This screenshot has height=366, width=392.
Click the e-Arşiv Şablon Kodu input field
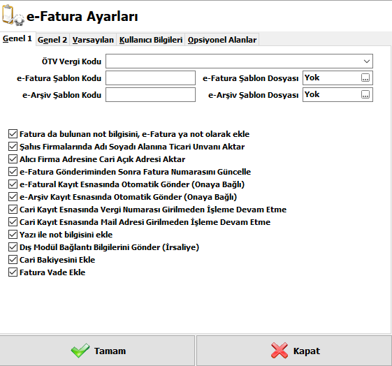click(x=150, y=95)
